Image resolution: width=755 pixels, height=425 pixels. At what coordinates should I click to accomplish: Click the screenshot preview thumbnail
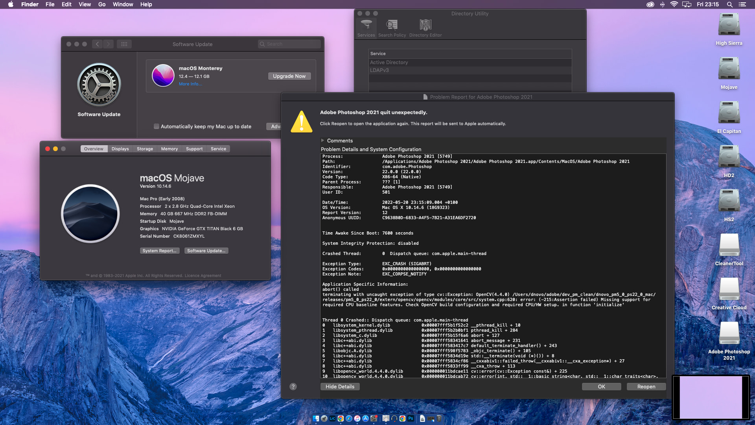711,397
